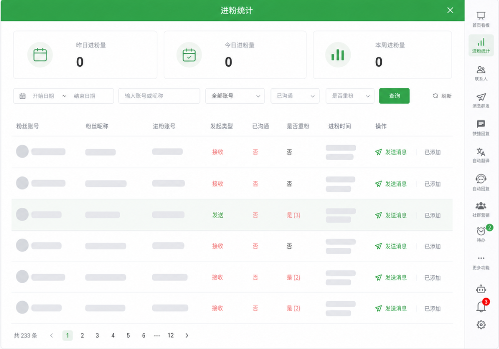Open the 快捷回复 quick reply icon

pos(481,124)
